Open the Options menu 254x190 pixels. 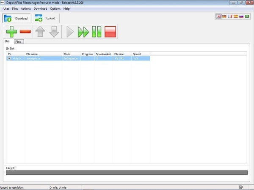click(x=55, y=9)
